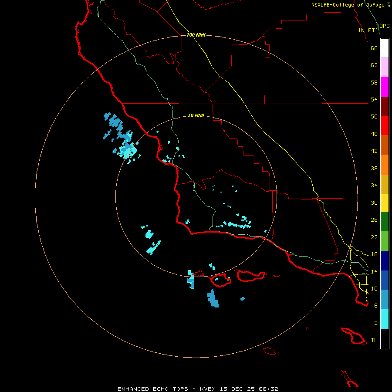Click the '00:32' timestamp

[x=269, y=389]
